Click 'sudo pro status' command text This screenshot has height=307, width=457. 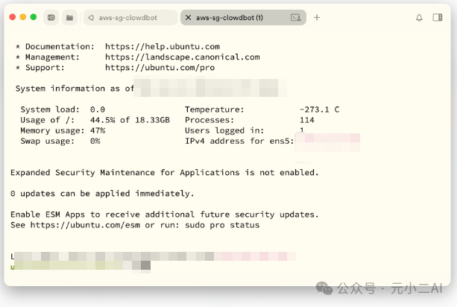point(222,225)
